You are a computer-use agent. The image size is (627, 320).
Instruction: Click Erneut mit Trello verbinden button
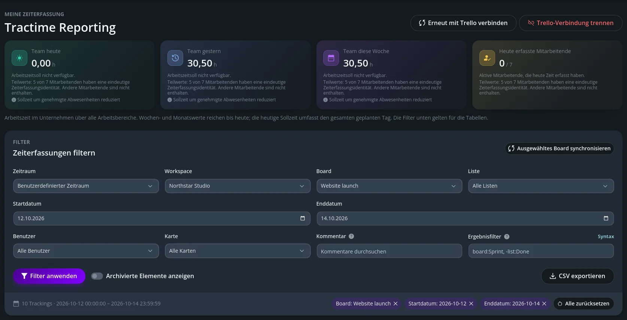pos(463,23)
